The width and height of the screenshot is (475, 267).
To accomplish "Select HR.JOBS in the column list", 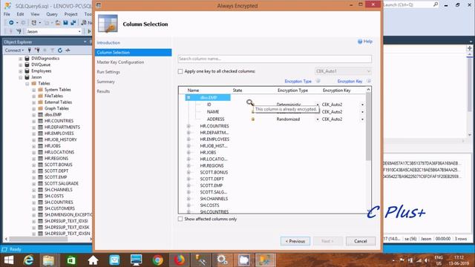I will [x=208, y=153].
